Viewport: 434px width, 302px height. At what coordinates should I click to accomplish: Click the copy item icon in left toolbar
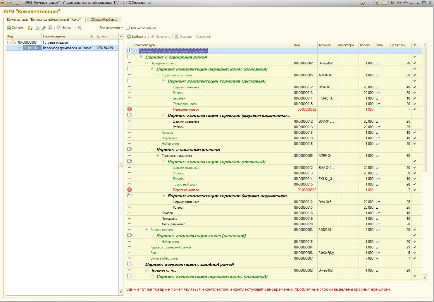37,28
